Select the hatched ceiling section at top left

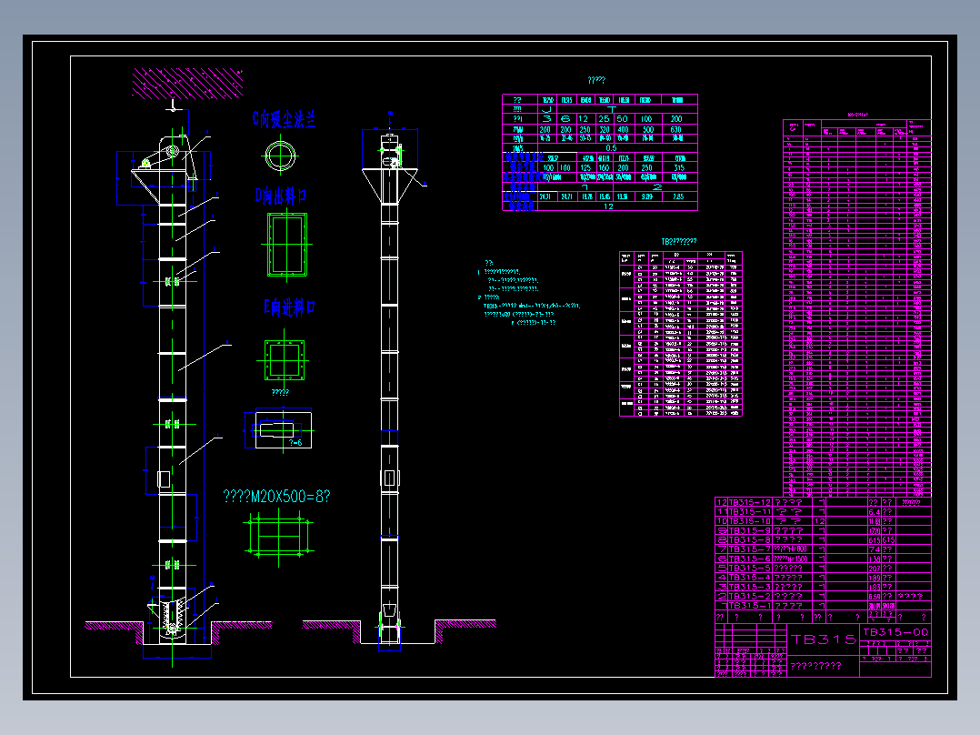click(x=187, y=83)
